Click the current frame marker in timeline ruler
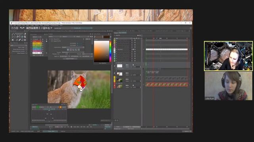The image size is (254, 142). (154, 38)
